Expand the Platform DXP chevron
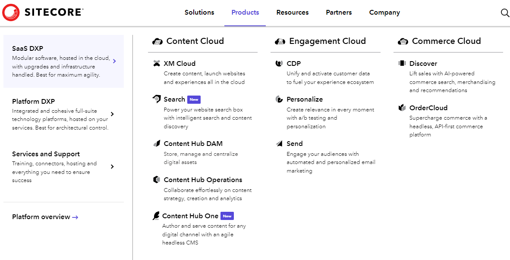Image resolution: width=510 pixels, height=260 pixels. (x=113, y=114)
